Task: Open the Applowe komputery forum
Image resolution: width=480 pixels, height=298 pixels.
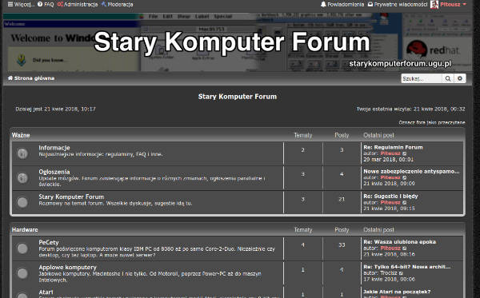Action: 67,268
